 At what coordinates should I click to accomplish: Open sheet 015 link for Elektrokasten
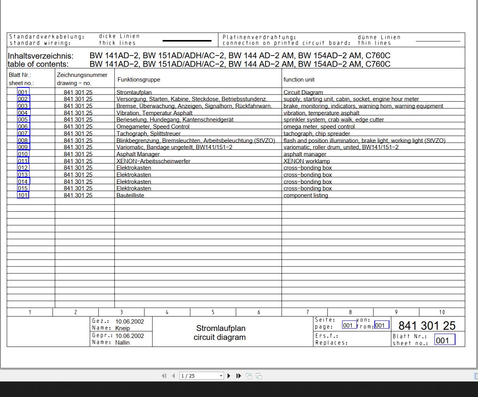click(x=23, y=188)
